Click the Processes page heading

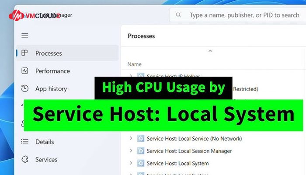tap(141, 36)
